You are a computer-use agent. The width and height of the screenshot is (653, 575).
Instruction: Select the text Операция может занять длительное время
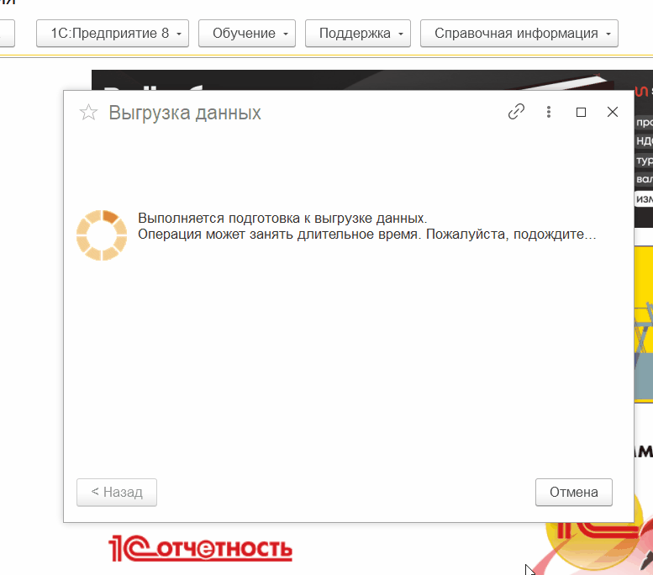pos(280,235)
